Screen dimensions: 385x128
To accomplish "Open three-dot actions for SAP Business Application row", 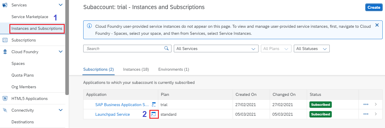I will click(366, 104).
